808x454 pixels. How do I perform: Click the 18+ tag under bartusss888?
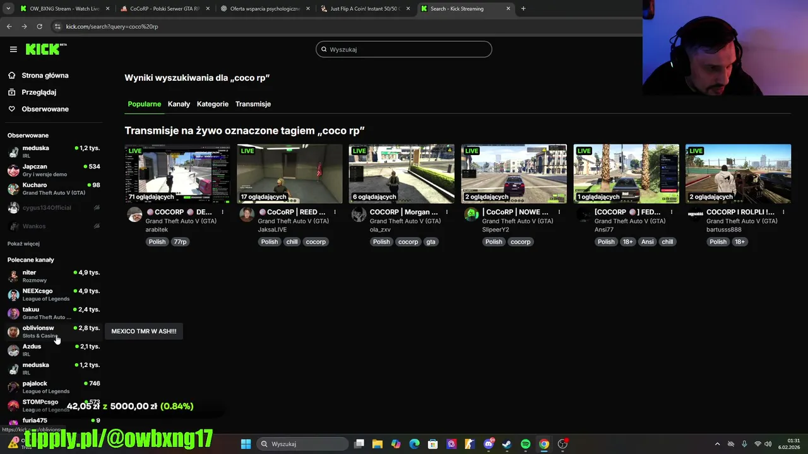739,242
